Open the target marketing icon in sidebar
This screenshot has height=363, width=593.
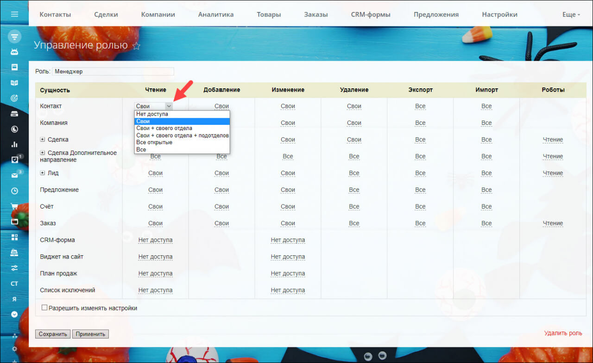tap(14, 98)
